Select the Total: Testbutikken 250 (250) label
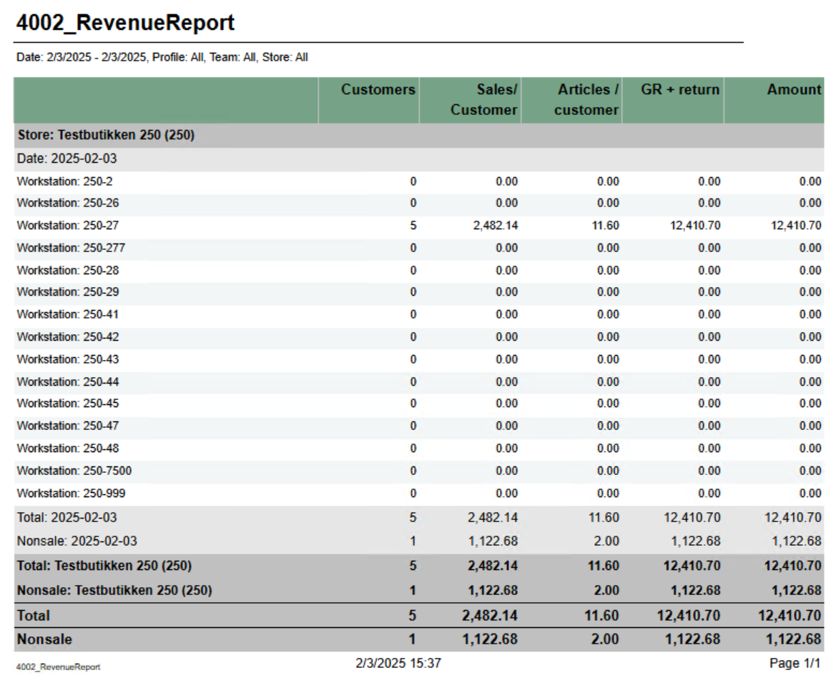831x690 pixels. pyautogui.click(x=104, y=566)
